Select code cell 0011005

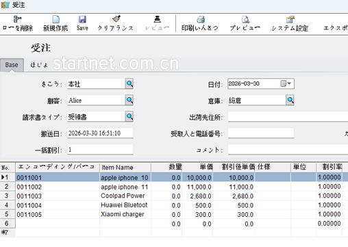click(x=58, y=214)
